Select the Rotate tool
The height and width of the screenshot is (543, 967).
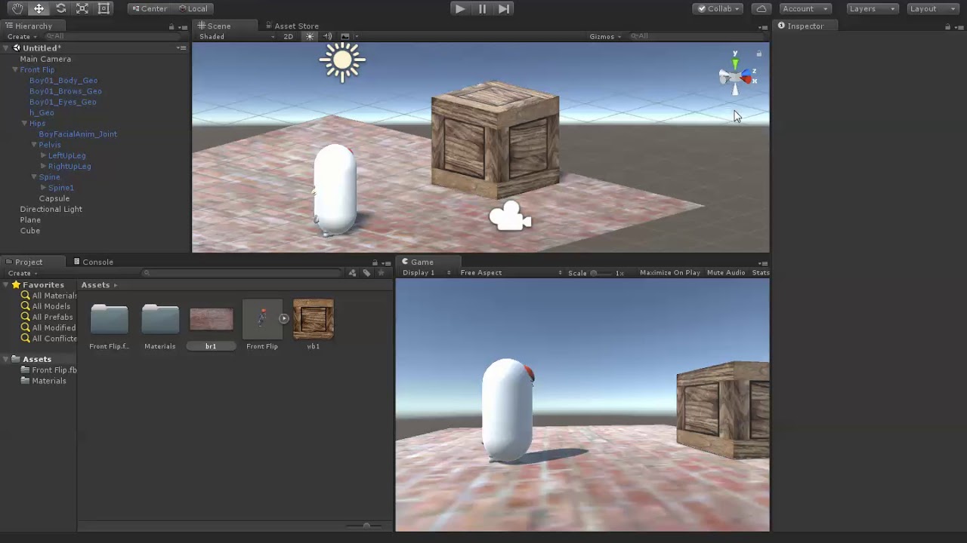pyautogui.click(x=60, y=8)
